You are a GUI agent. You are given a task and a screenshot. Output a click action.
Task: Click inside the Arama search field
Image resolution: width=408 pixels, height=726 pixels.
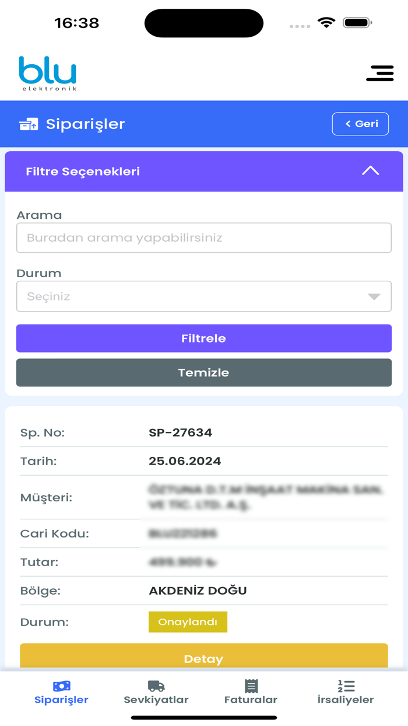point(203,238)
